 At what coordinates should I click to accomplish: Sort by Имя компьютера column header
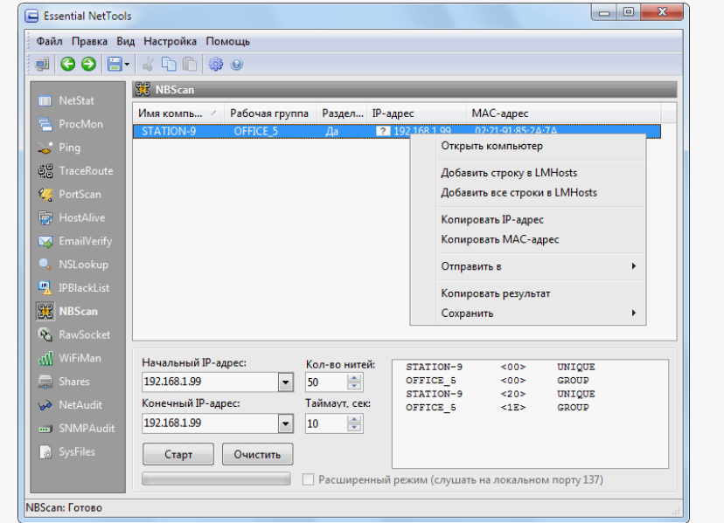pyautogui.click(x=178, y=114)
